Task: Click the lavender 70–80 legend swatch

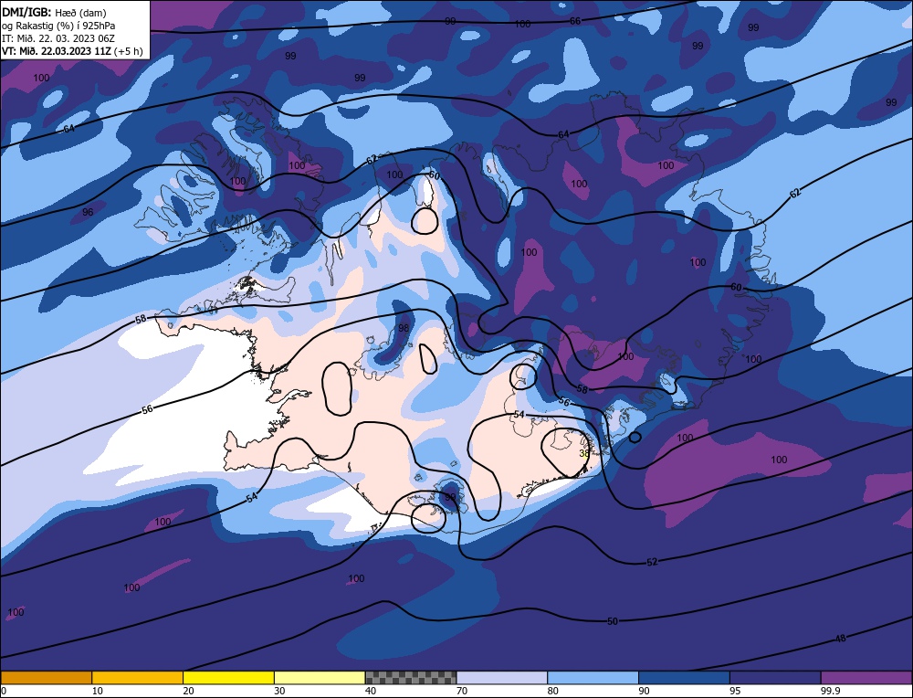Action: coord(502,677)
